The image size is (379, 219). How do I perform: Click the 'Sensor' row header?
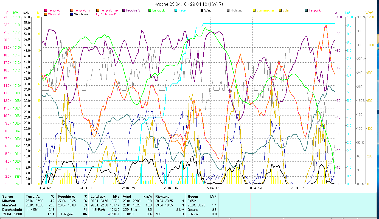coord(7,197)
